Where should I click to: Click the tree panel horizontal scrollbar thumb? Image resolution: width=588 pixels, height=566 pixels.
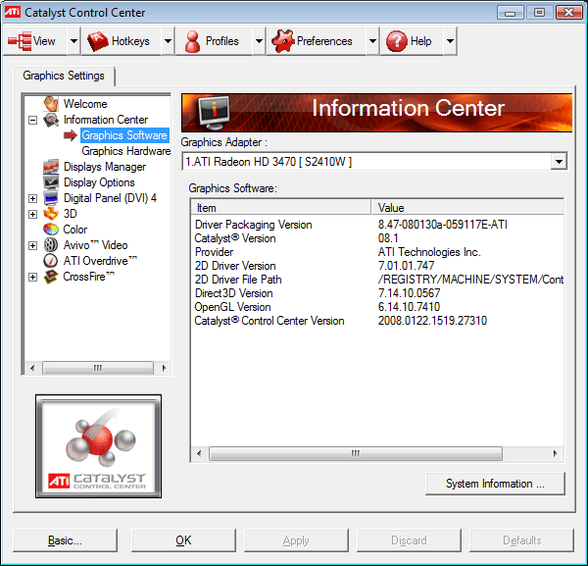click(98, 368)
